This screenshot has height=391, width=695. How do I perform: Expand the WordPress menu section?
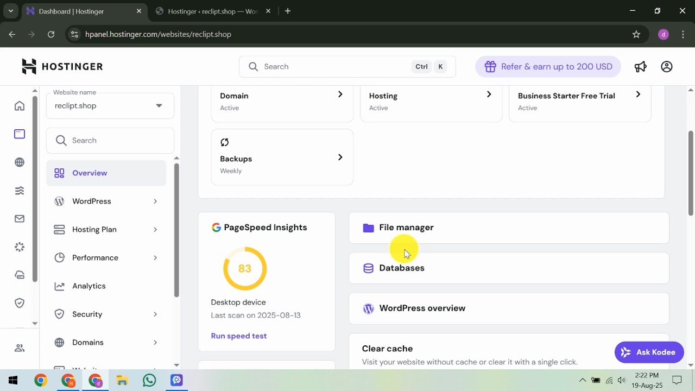pos(106,201)
